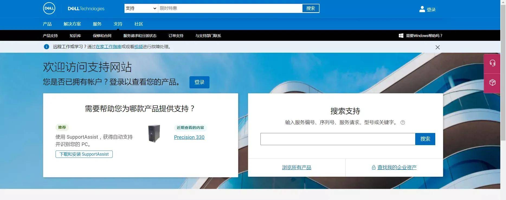Click the Precision 330 tower thumbnail
The image size is (506, 200).
(x=154, y=134)
